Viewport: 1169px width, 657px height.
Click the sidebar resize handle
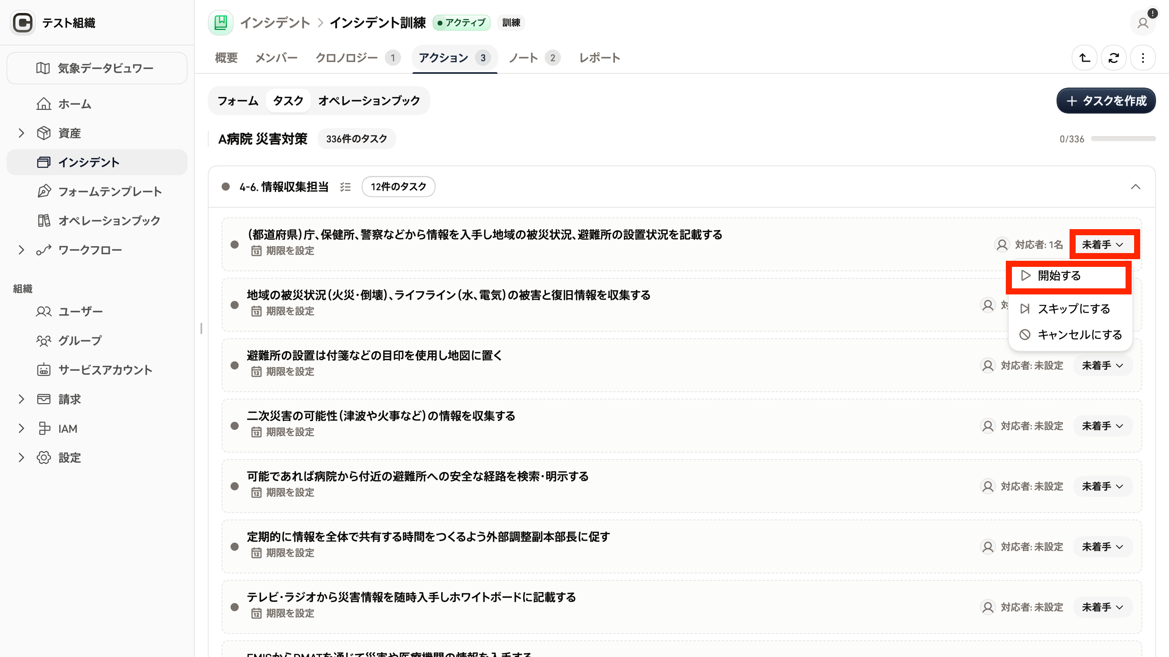point(201,328)
